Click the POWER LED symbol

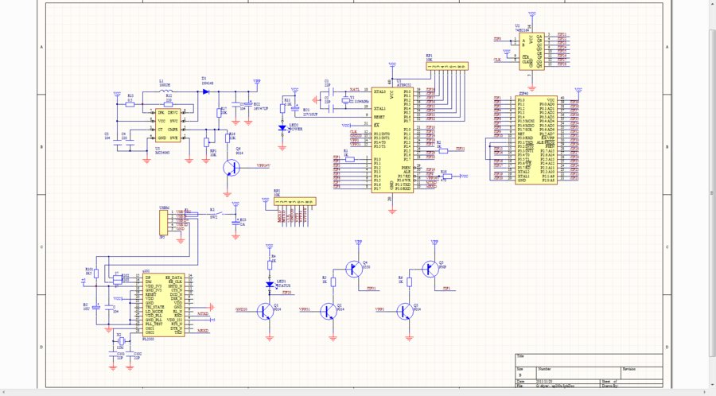(282, 127)
